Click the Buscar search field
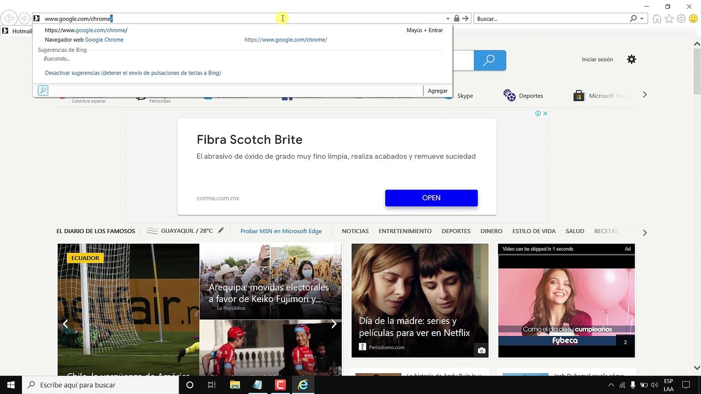This screenshot has height=394, width=701. click(x=552, y=19)
